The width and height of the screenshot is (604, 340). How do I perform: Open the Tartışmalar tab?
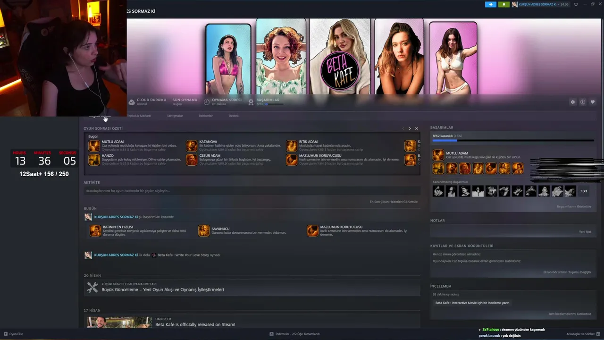(x=175, y=116)
